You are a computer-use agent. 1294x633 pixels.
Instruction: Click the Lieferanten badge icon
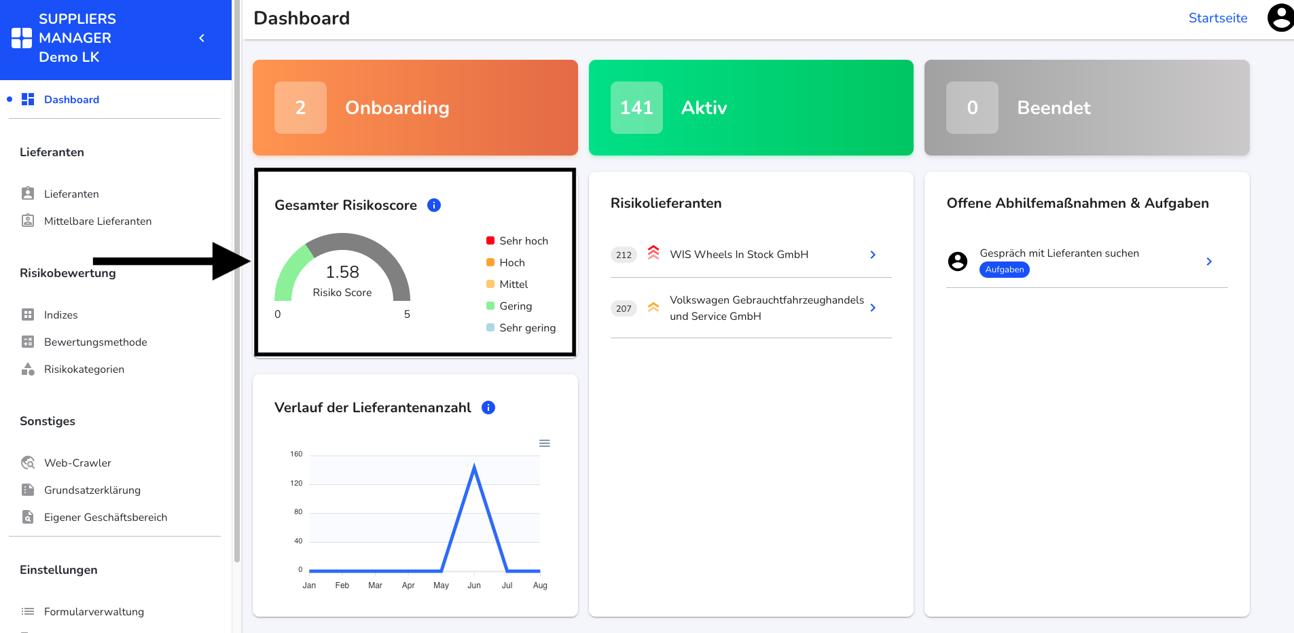click(28, 194)
